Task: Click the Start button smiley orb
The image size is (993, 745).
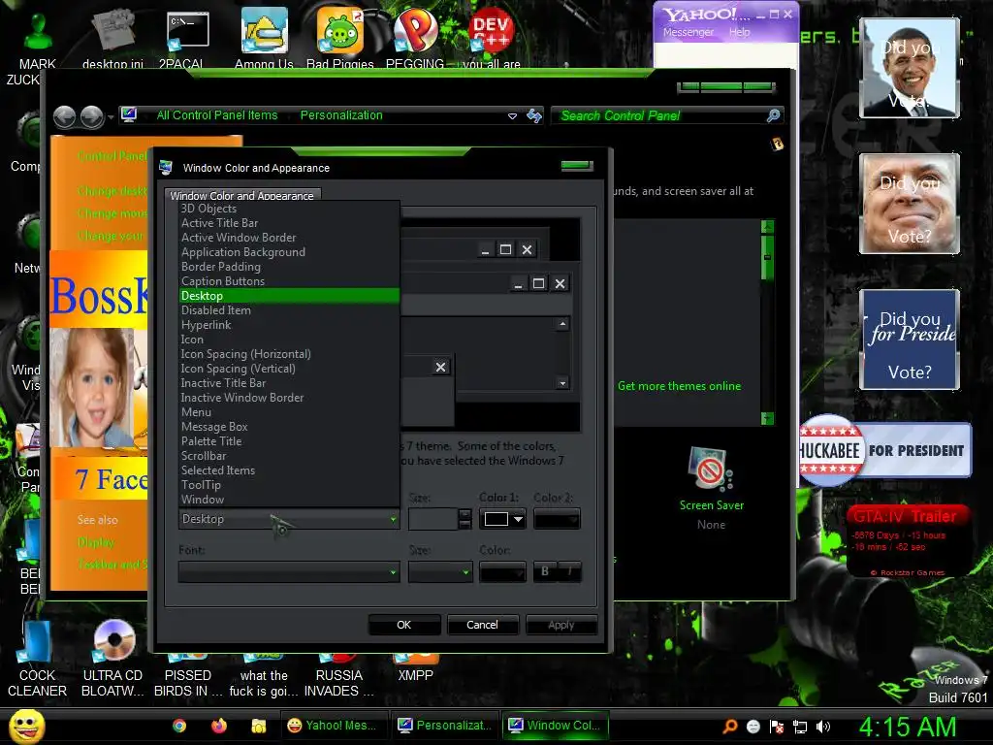Action: tap(26, 726)
